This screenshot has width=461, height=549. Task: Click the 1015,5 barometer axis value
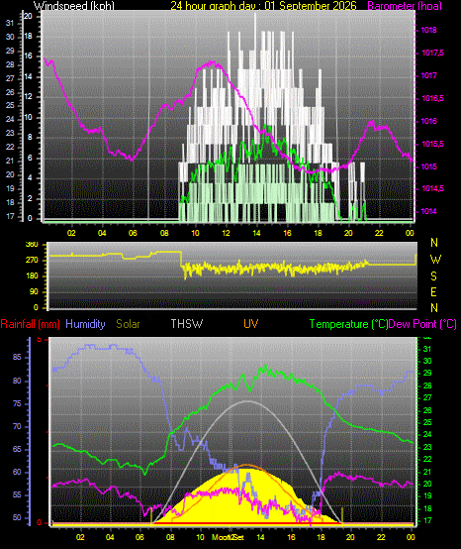coord(432,144)
